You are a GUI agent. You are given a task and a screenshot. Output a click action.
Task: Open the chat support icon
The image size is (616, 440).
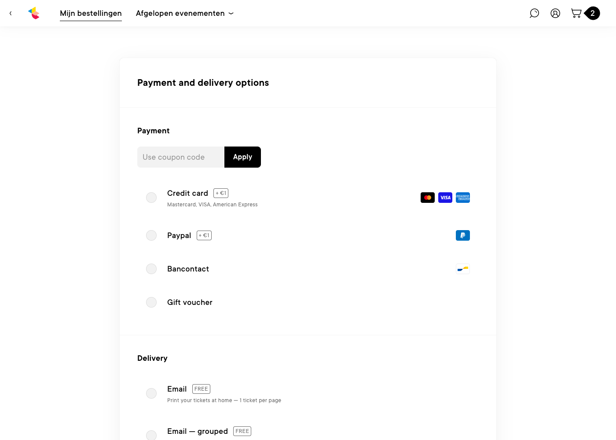[534, 13]
